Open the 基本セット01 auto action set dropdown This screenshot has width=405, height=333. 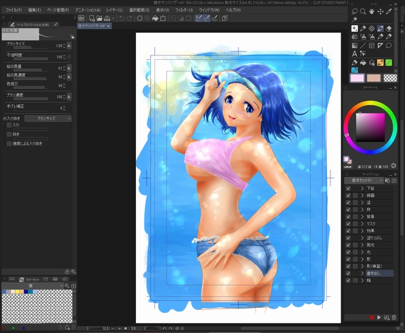click(364, 180)
